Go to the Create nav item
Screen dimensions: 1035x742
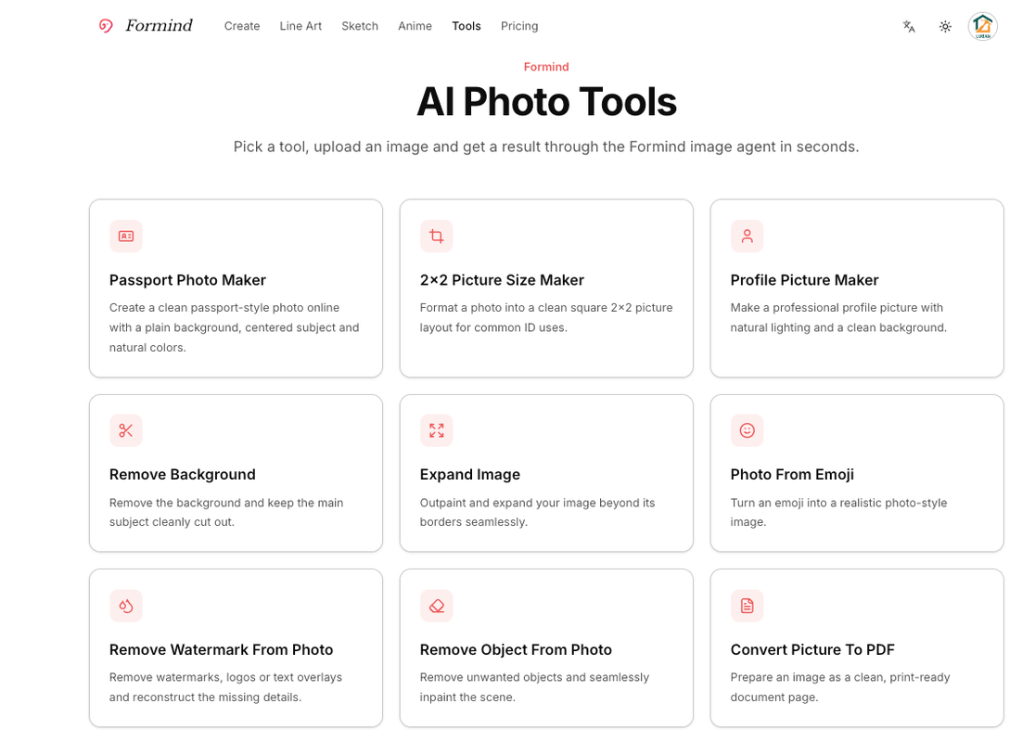point(241,26)
